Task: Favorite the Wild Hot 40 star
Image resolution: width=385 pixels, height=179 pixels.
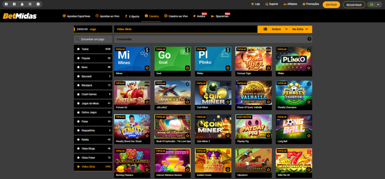Action: 309,170
